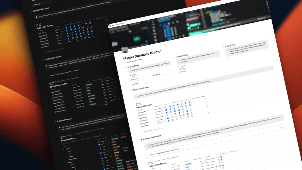Switch to Board view in dark Master Database

69,135
